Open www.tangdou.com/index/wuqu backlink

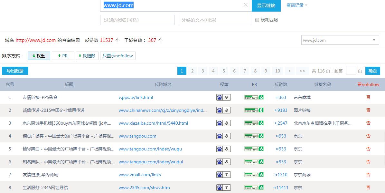[150, 149]
